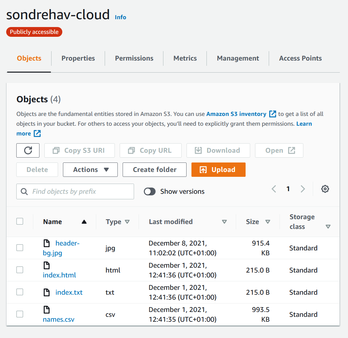Toggle the Show versions switch

point(150,191)
